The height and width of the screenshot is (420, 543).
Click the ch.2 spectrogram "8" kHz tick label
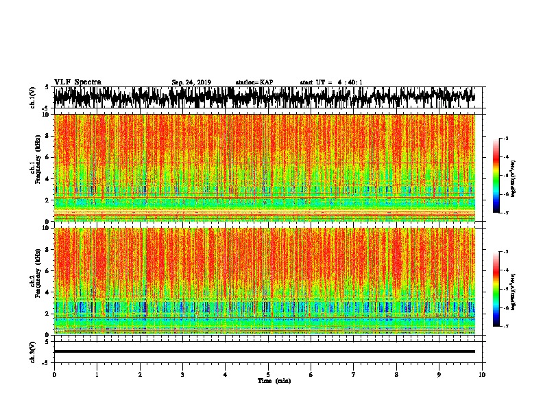coord(47,250)
